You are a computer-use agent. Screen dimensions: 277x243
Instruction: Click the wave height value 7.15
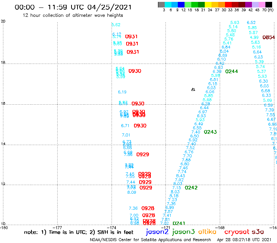(x=177, y=188)
